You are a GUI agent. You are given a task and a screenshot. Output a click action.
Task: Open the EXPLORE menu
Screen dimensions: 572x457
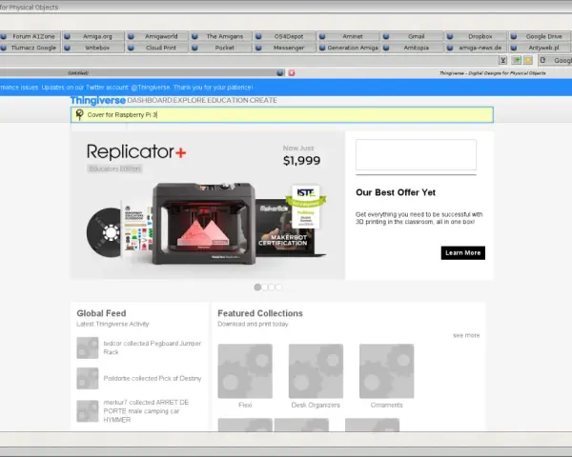(189, 100)
